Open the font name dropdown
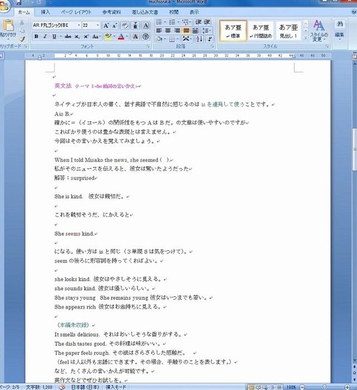357x390 pixels. point(79,25)
